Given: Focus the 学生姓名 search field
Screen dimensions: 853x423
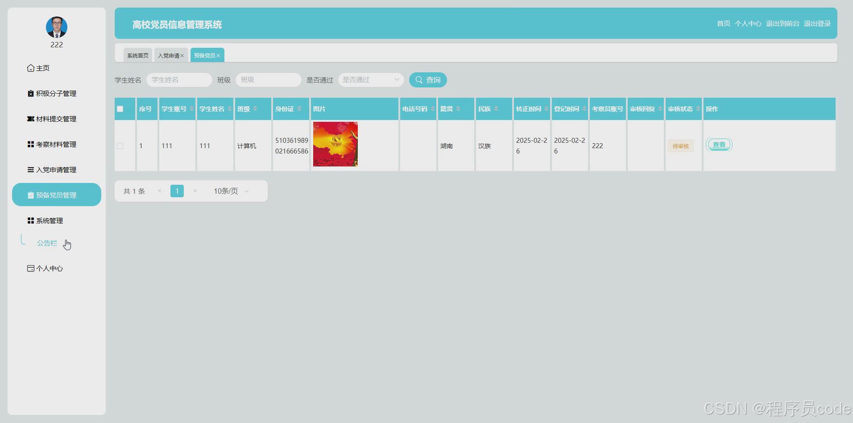Looking at the screenshot, I should click(179, 80).
